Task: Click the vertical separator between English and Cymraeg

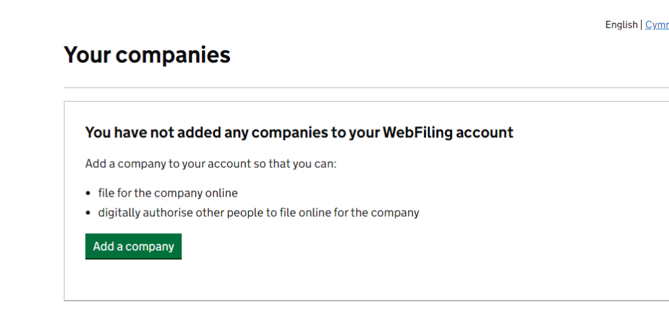Action: [642, 25]
